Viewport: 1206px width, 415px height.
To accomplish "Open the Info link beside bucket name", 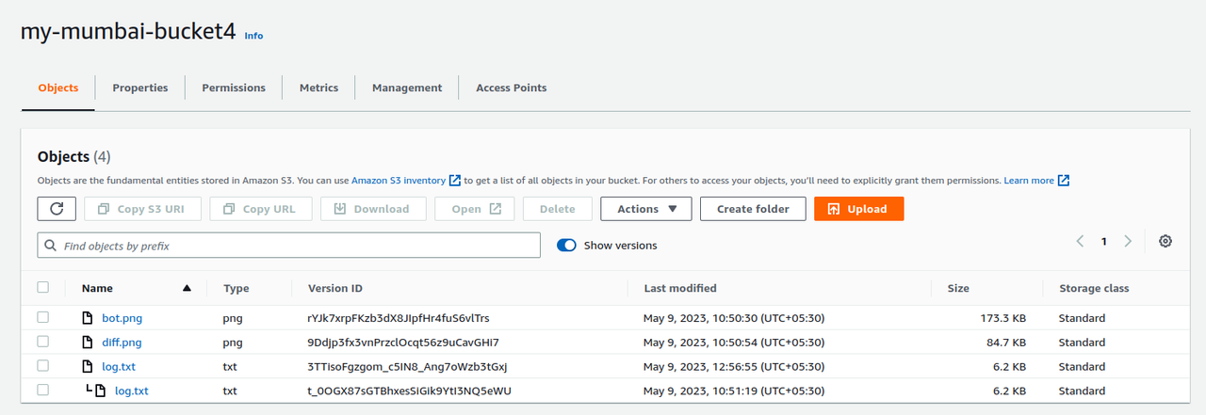I will click(x=253, y=36).
